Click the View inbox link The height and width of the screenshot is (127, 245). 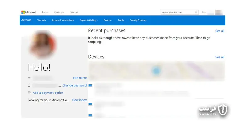(x=79, y=100)
